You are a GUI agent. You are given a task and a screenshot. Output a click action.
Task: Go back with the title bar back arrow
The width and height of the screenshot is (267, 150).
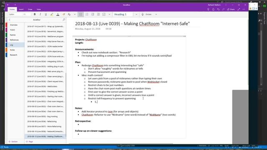click(x=8, y=5)
